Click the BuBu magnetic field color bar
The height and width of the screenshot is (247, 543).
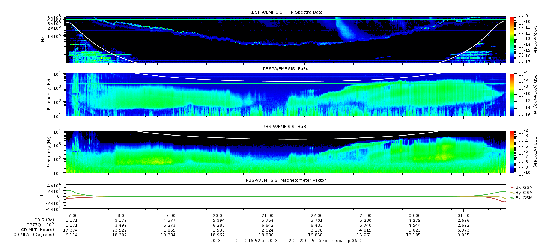[512, 152]
